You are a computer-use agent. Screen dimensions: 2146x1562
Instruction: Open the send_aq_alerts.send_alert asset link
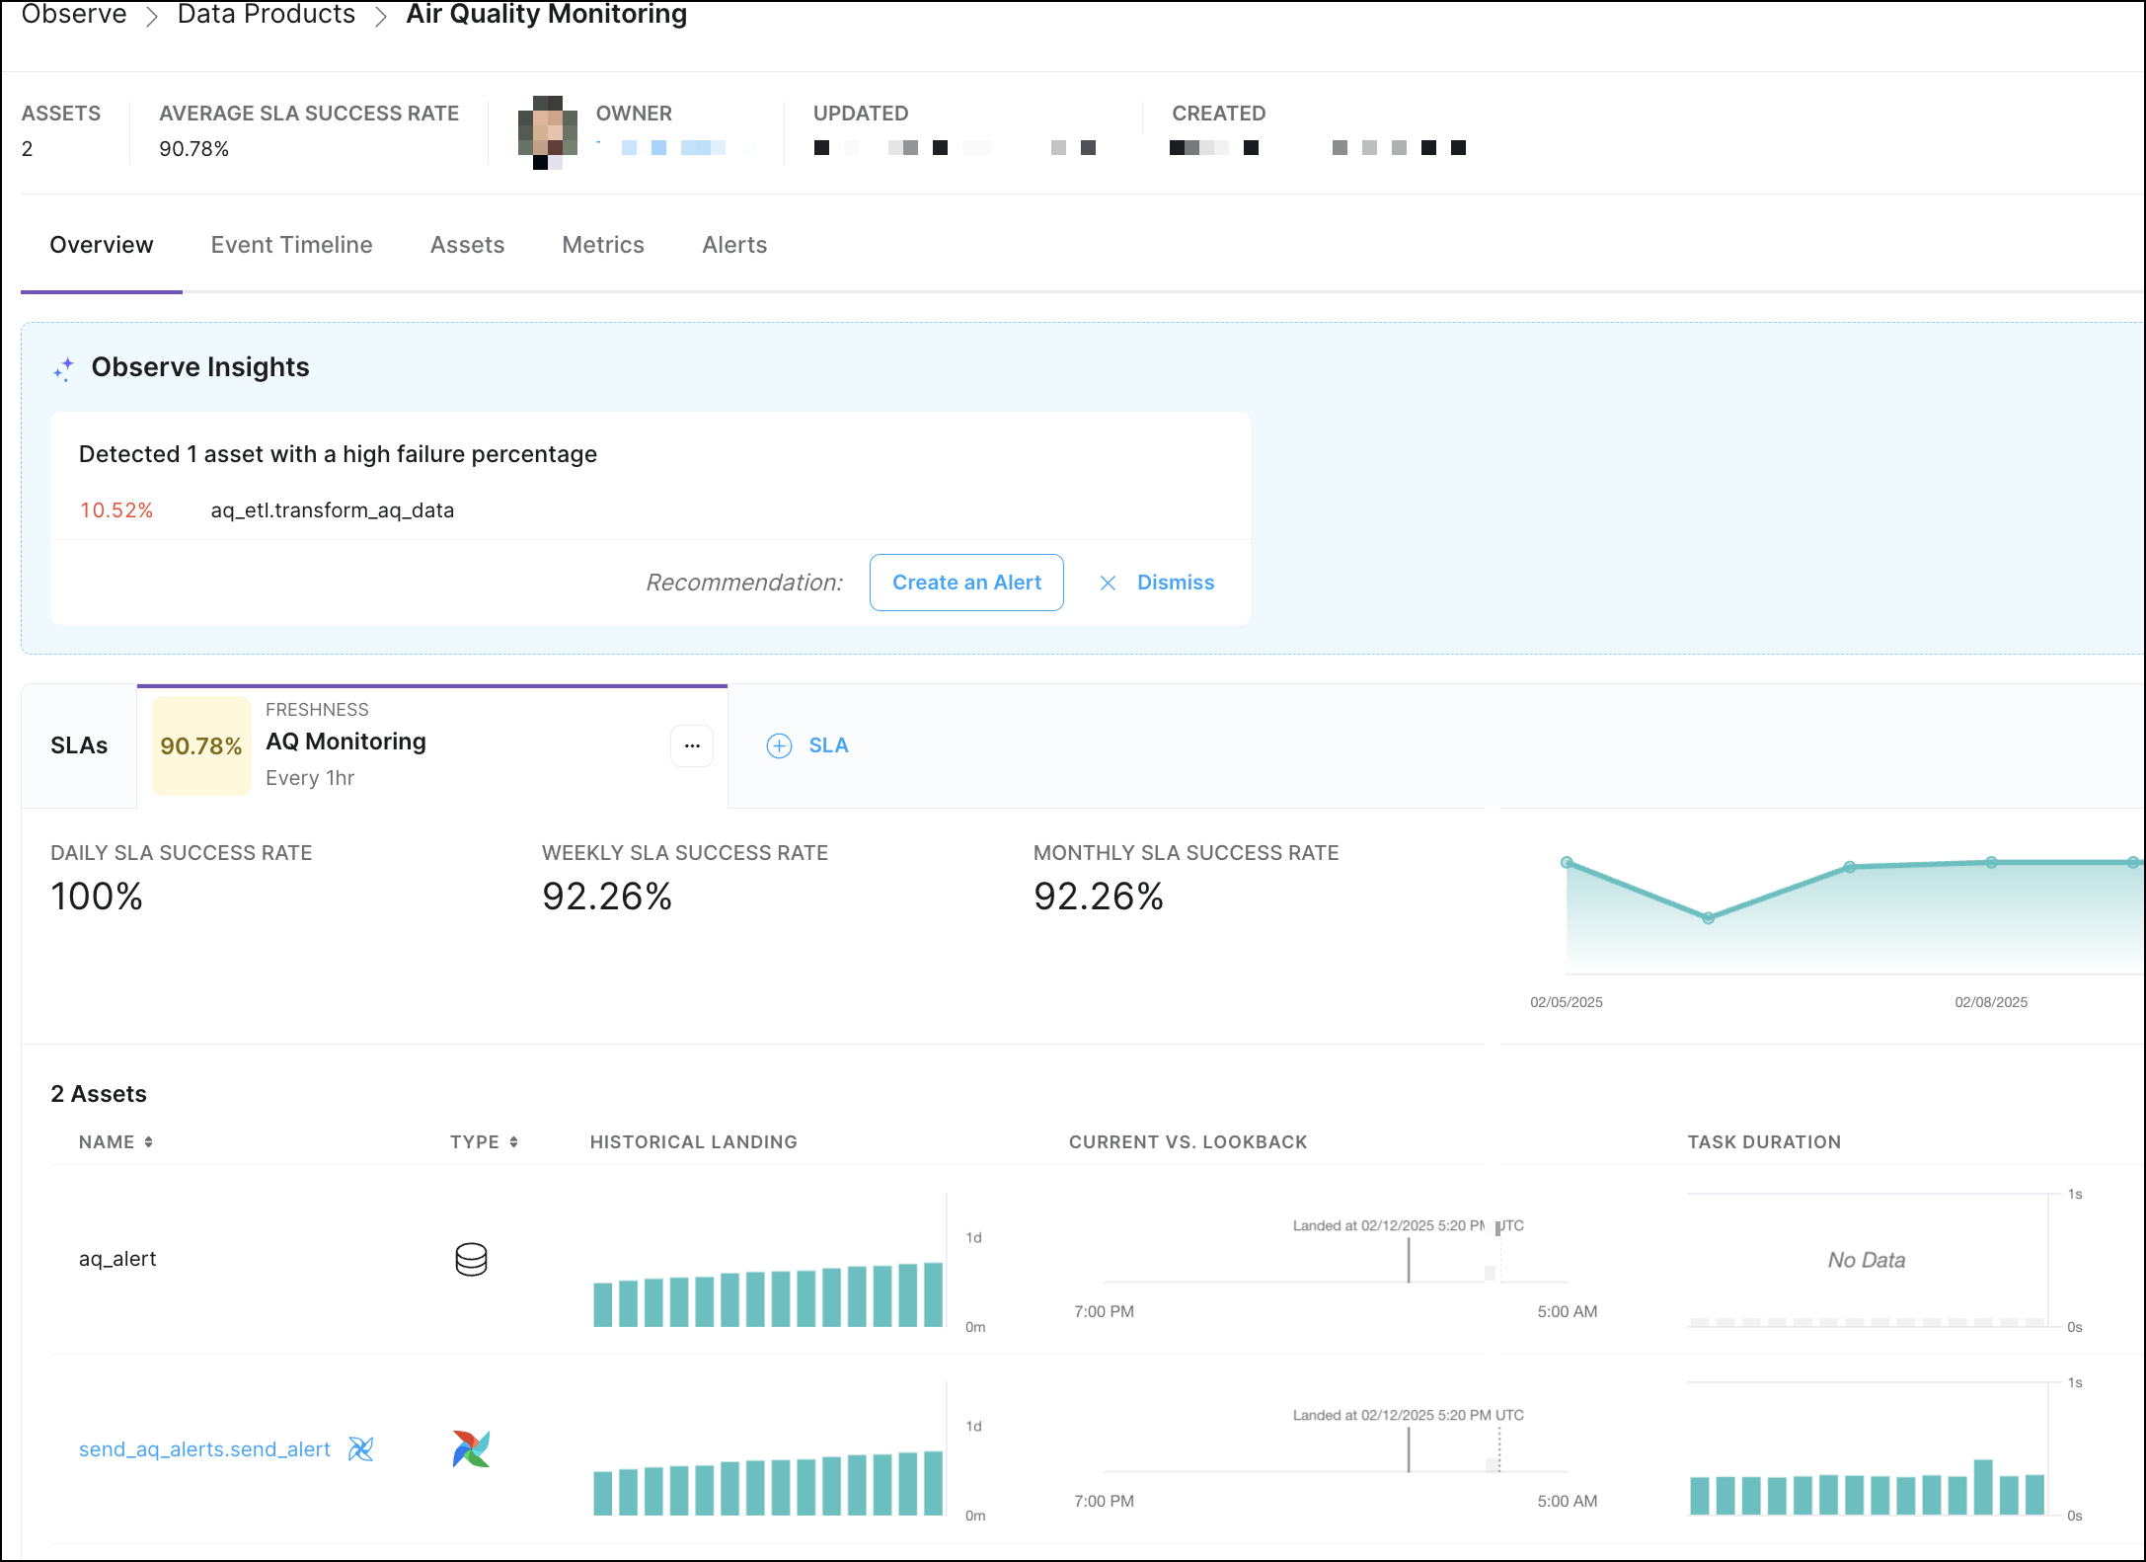204,1448
